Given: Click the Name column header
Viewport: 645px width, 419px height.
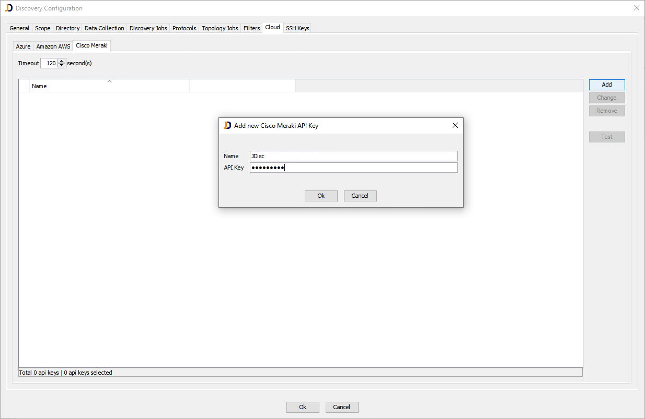Looking at the screenshot, I should (39, 86).
